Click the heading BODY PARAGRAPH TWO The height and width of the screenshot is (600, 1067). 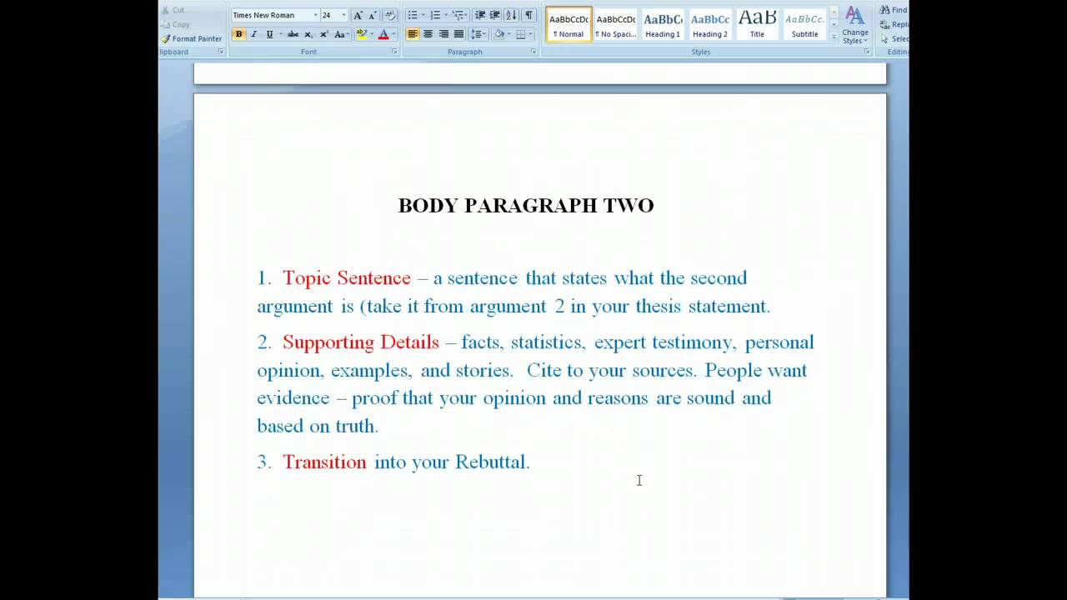coord(526,206)
